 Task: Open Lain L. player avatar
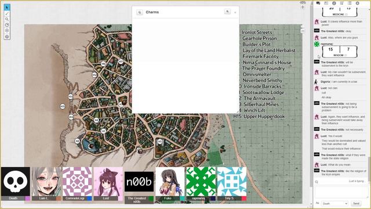click(x=46, y=182)
